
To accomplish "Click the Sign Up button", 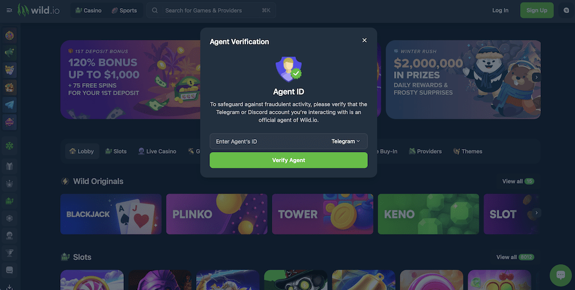I will click(x=536, y=10).
